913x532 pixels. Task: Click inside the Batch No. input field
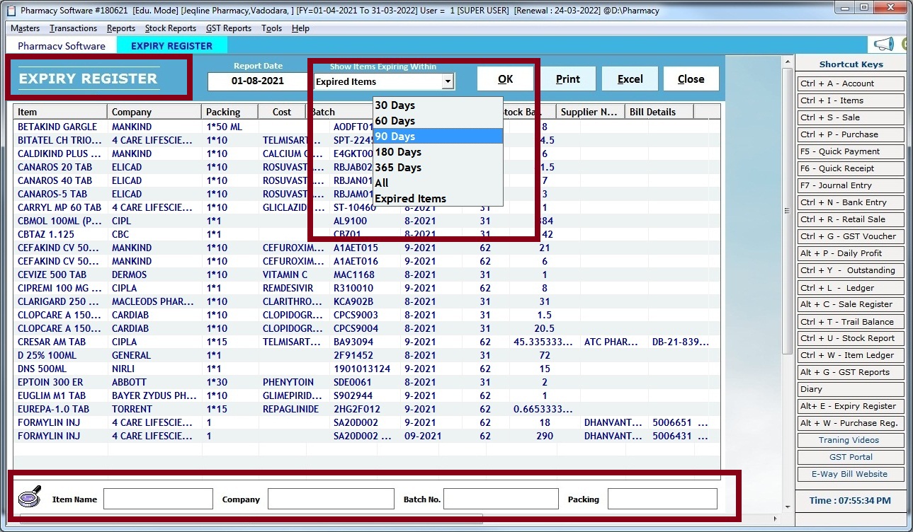pyautogui.click(x=501, y=498)
